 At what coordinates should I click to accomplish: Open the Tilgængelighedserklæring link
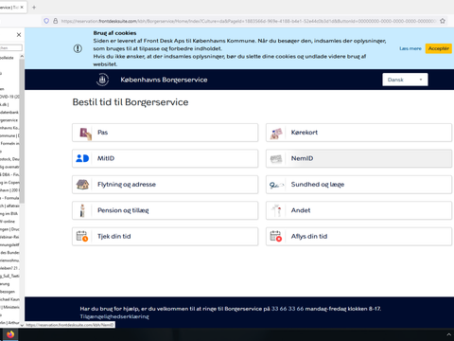click(114, 316)
